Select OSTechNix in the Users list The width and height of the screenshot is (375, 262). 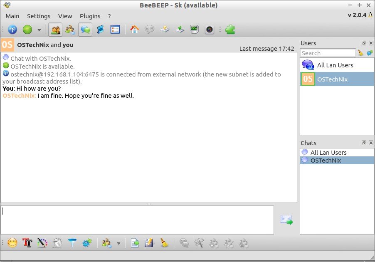point(337,79)
